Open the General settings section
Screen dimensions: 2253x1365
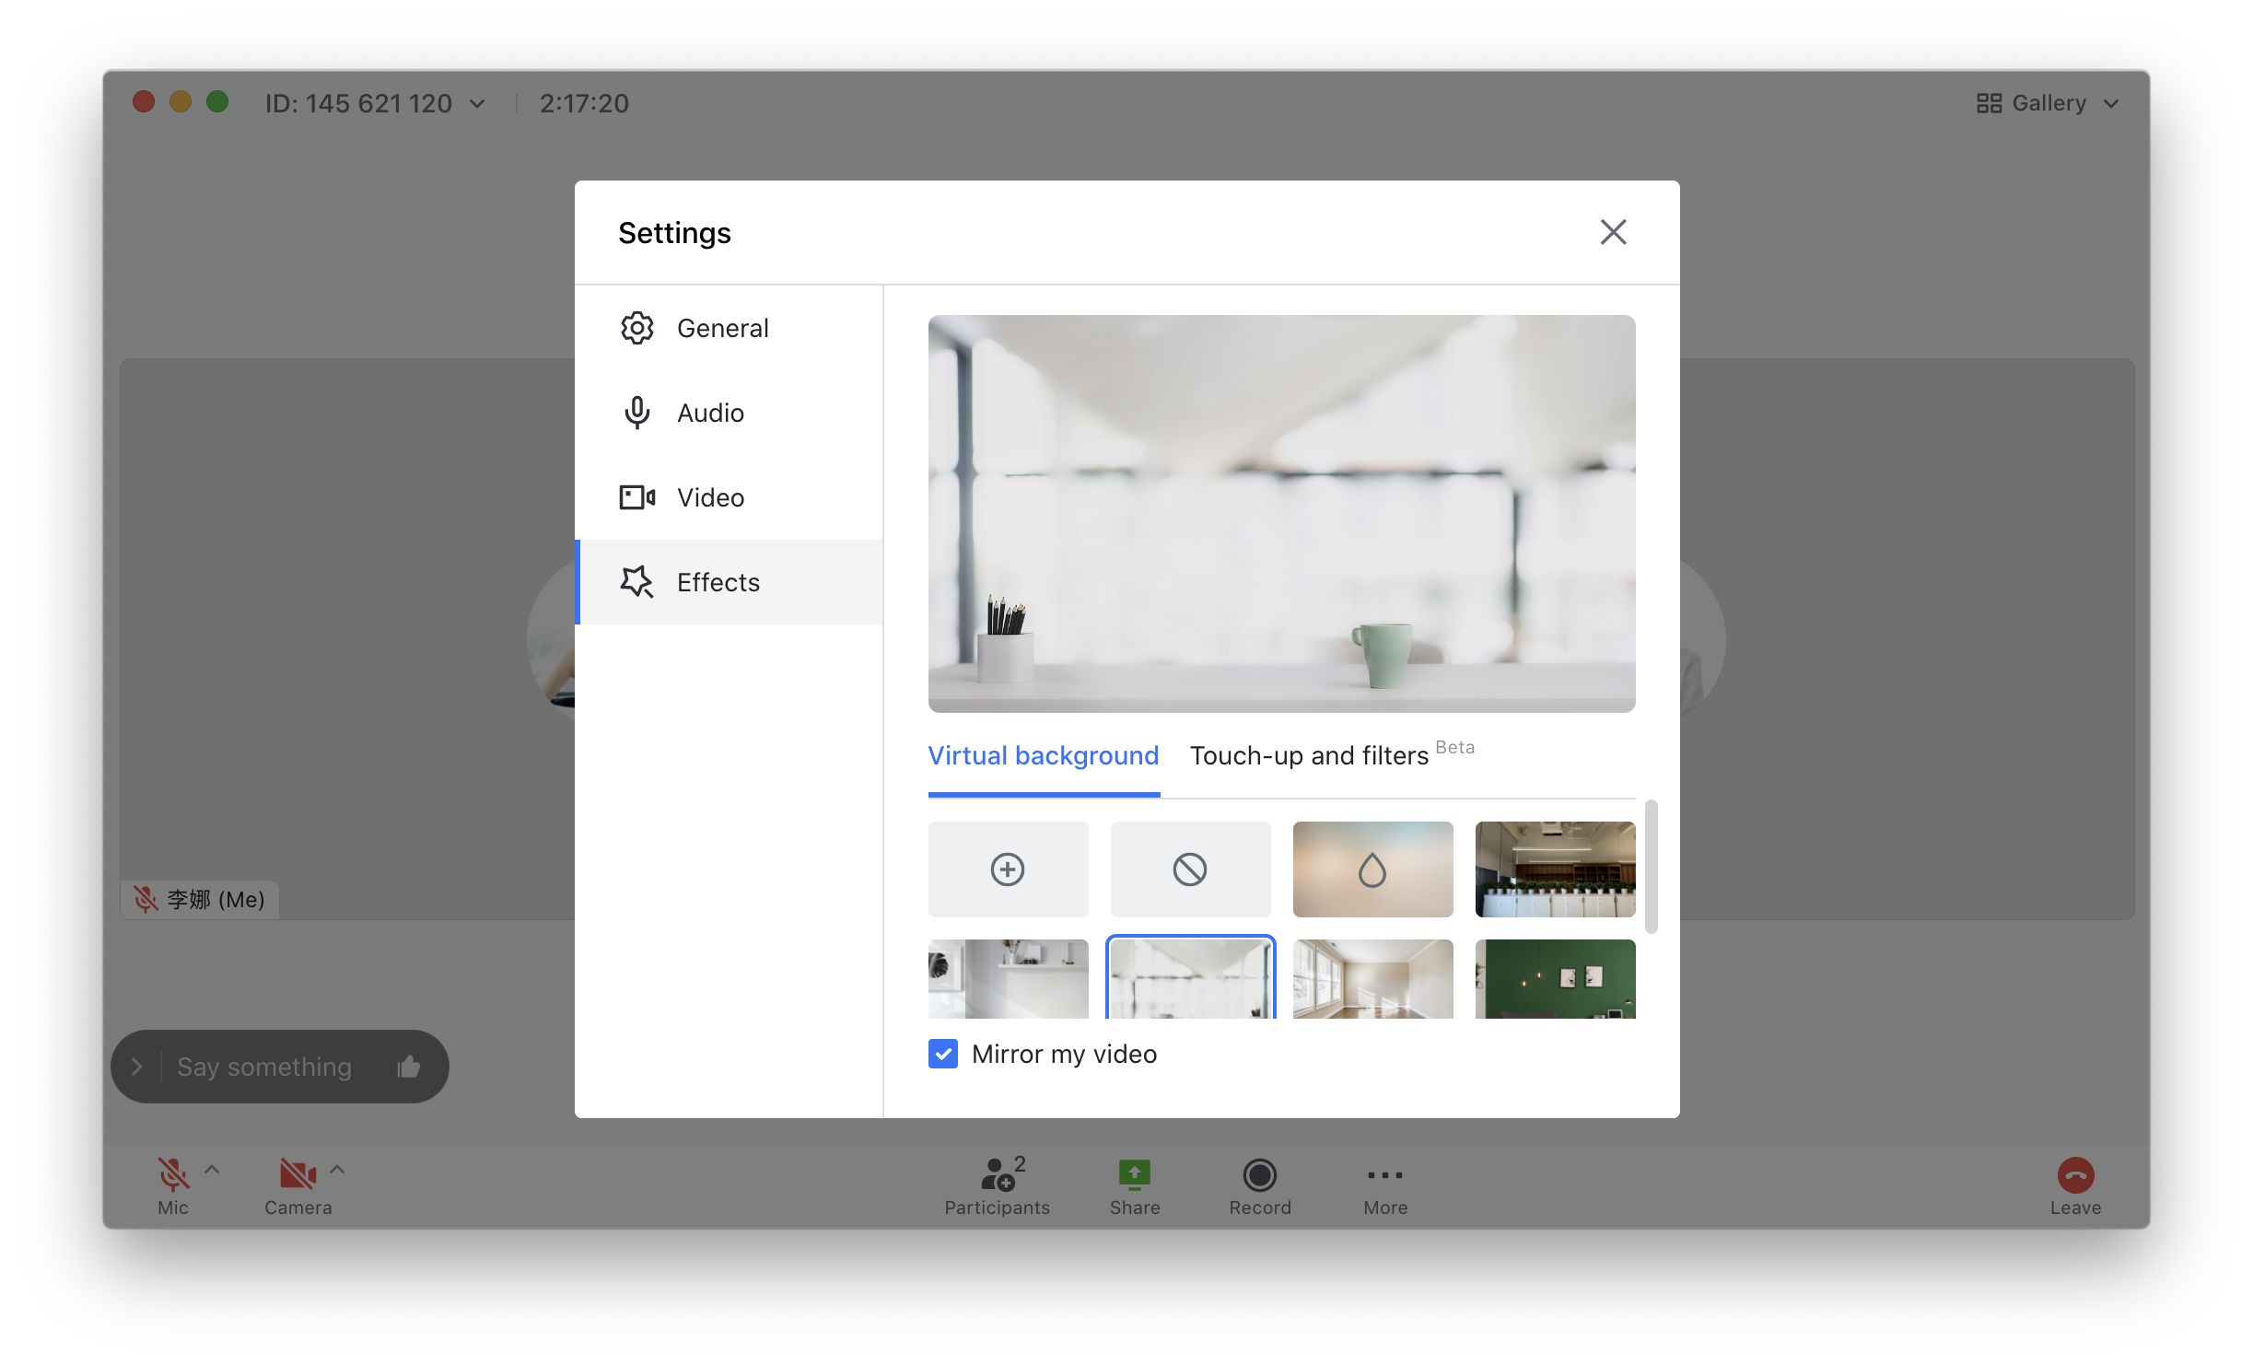729,328
